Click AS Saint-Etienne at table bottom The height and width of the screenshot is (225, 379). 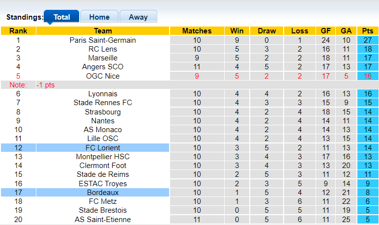tap(103, 220)
